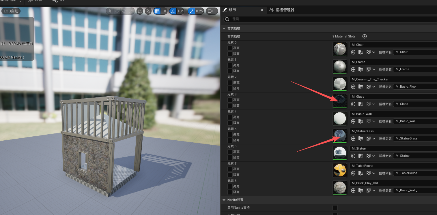Click the 搜索 field in details panel
Screen dimensions: 437x215
point(330,19)
